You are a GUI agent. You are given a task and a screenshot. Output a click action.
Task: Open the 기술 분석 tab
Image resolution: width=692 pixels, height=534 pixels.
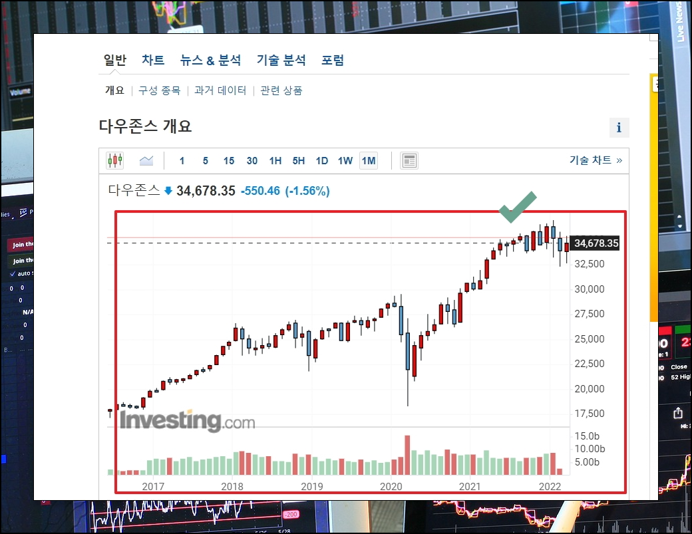pyautogui.click(x=281, y=60)
